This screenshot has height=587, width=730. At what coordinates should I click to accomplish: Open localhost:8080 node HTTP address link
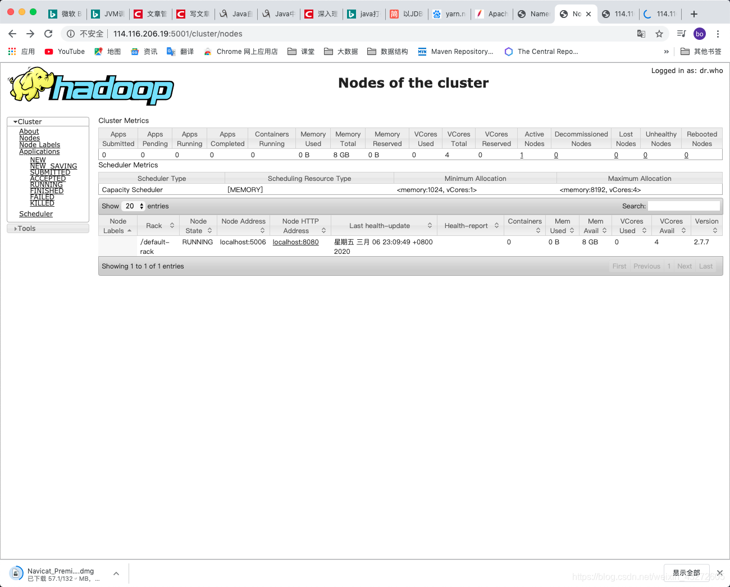(295, 242)
